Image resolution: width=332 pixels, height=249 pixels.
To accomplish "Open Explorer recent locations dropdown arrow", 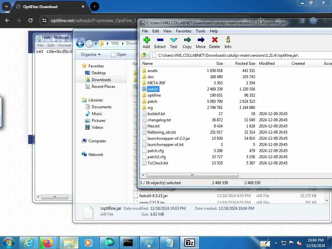I will 96,44.
